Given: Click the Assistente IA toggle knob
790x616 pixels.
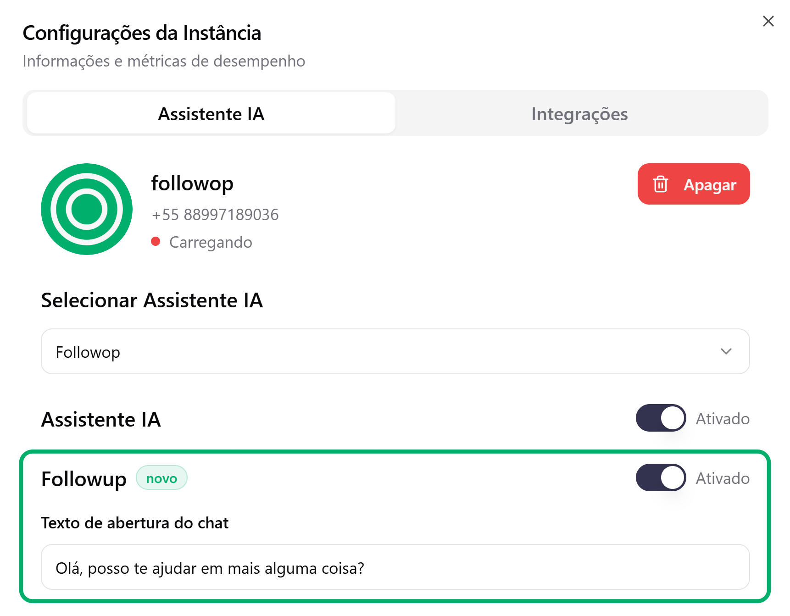Looking at the screenshot, I should tap(672, 418).
